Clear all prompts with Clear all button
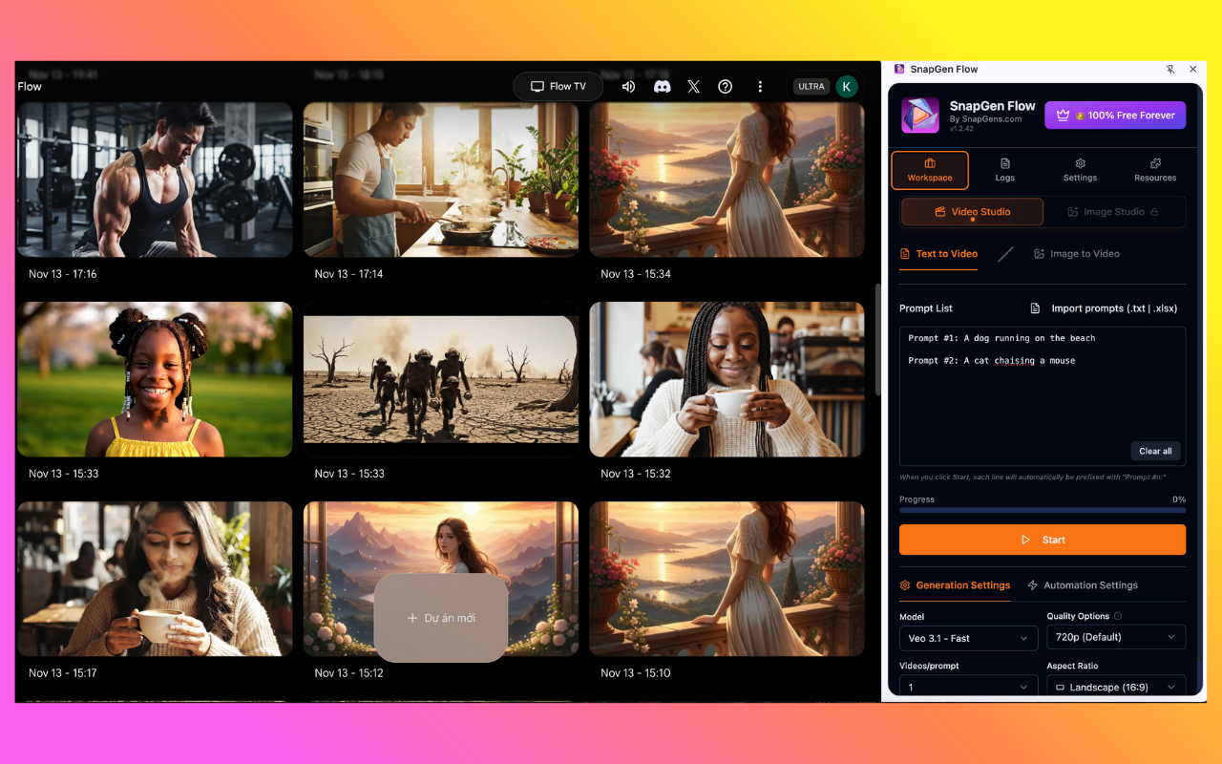This screenshot has width=1222, height=764. (1155, 451)
